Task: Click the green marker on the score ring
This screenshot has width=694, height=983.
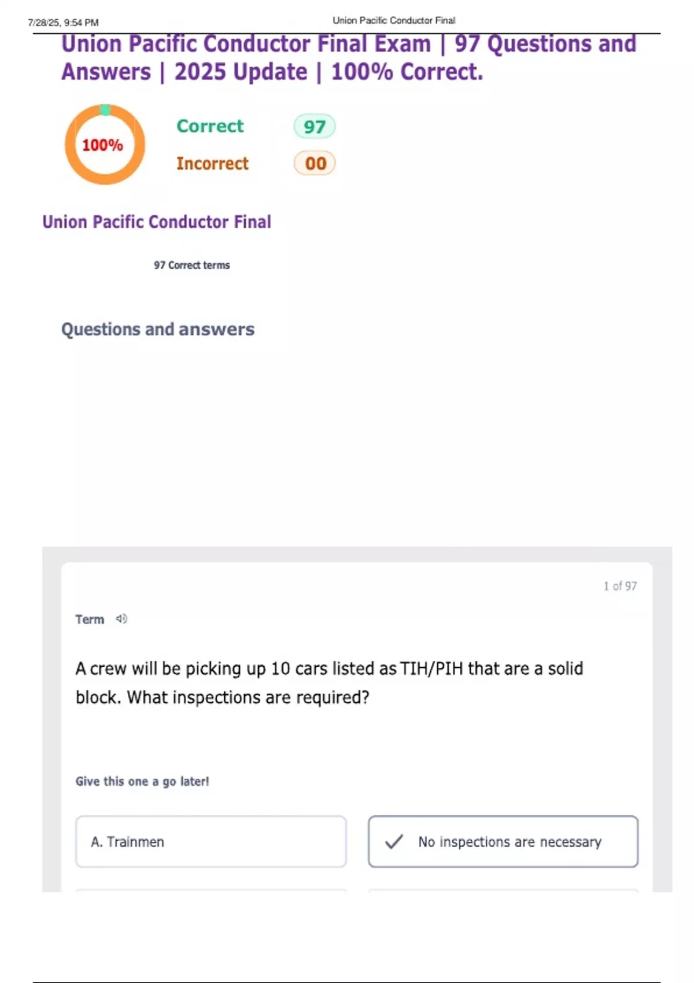Action: click(x=105, y=110)
